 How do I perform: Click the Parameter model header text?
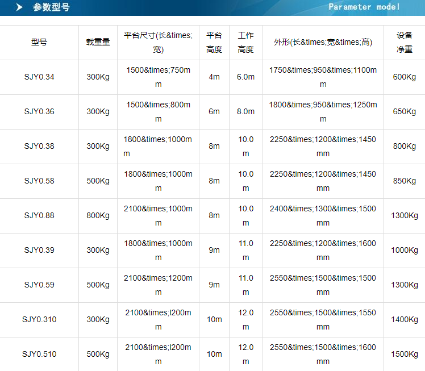[364, 7]
